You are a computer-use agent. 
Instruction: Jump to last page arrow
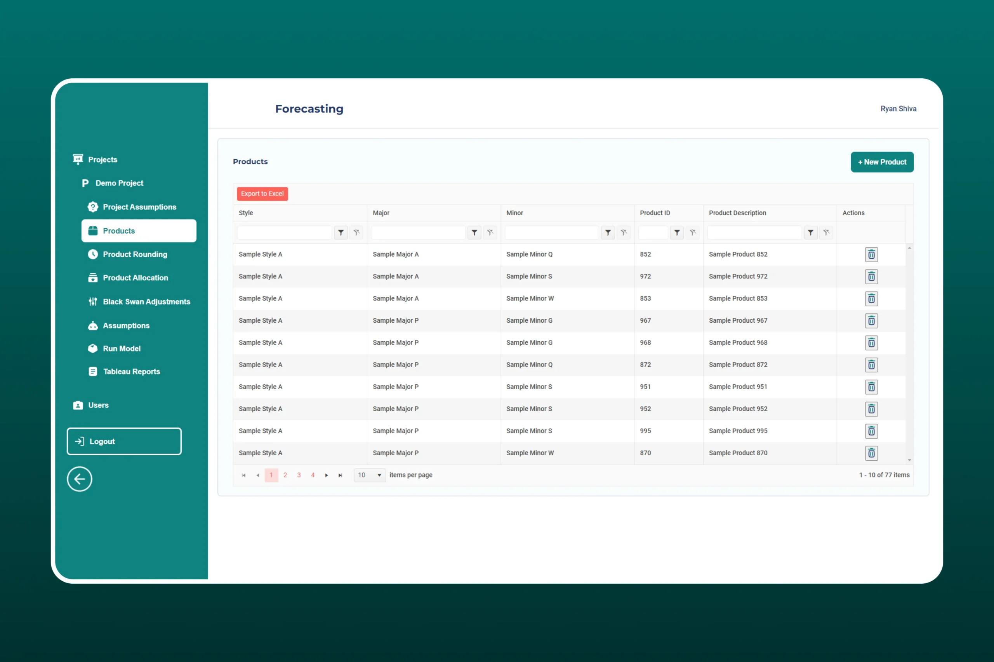(340, 475)
